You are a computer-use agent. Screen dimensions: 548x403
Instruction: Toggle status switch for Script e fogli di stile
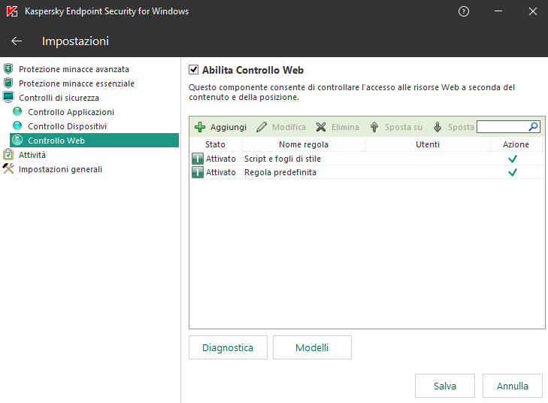tap(198, 159)
